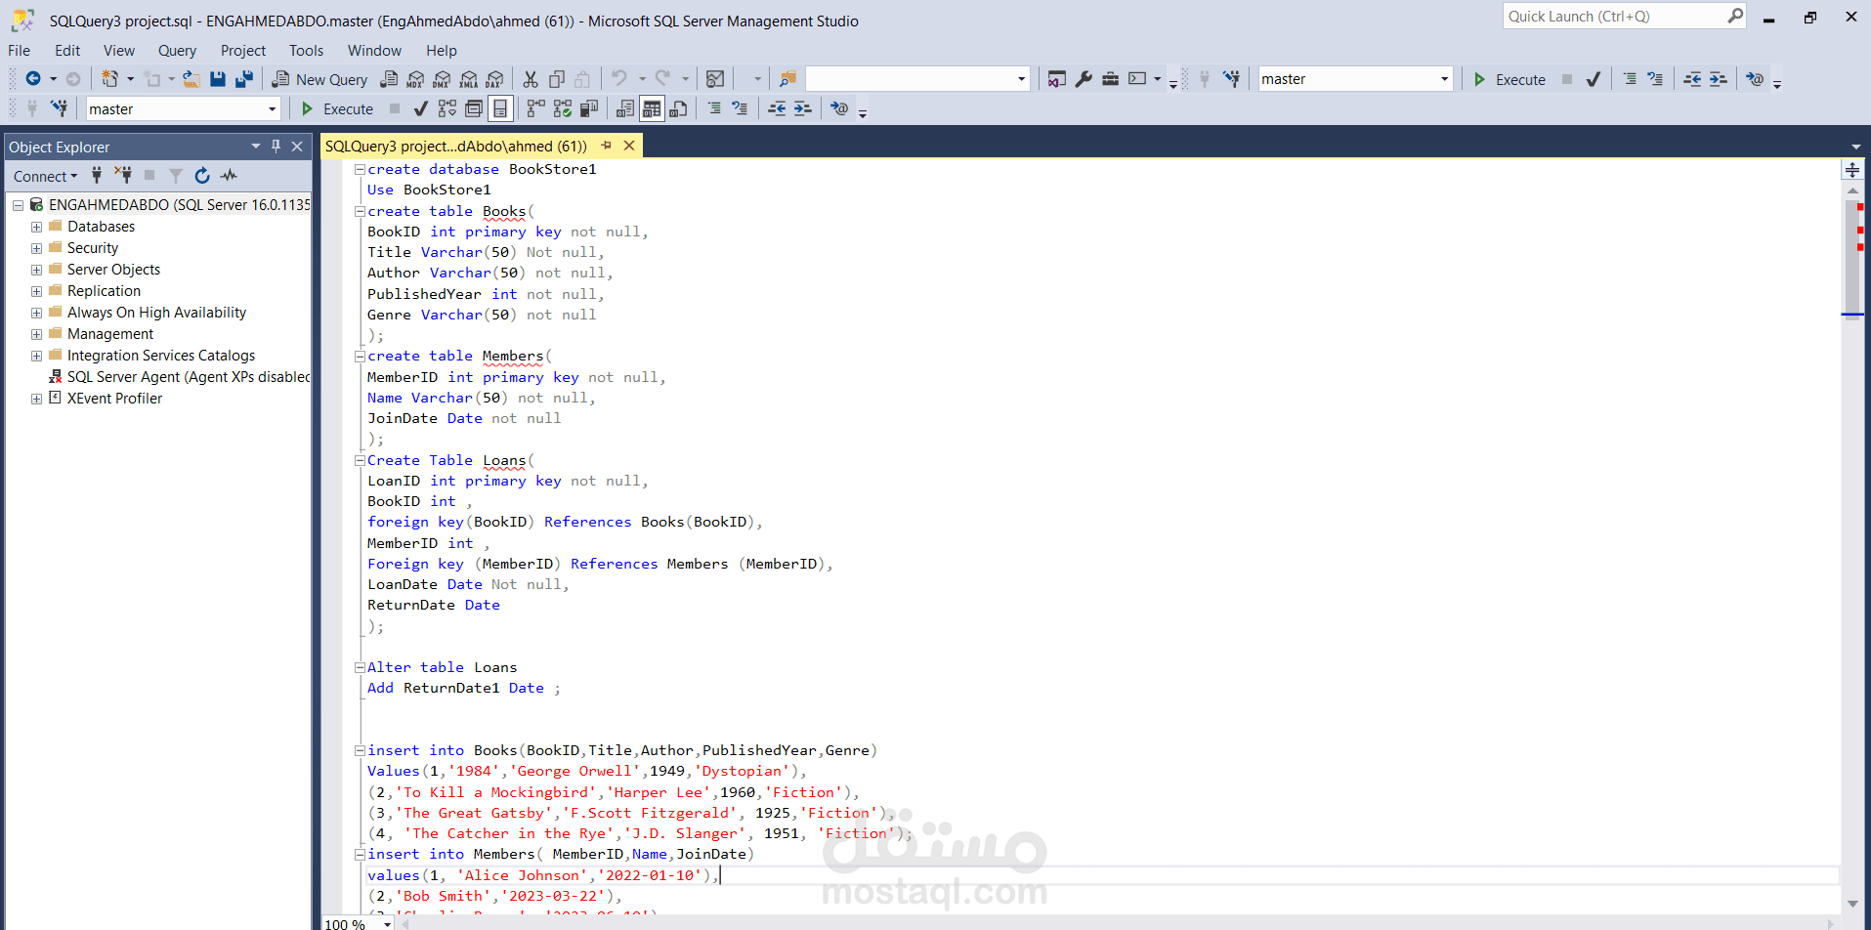Toggle Include Actual Execution Plan
Viewport: 1871px width, 930px height.
(x=536, y=108)
